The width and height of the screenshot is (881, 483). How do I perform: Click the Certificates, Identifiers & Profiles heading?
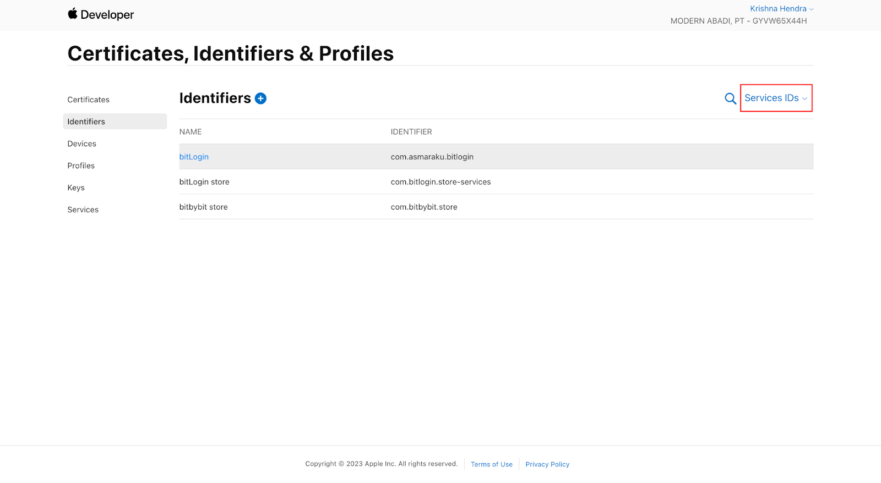pos(231,53)
